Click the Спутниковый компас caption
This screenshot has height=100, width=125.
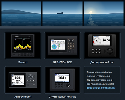[62, 97]
